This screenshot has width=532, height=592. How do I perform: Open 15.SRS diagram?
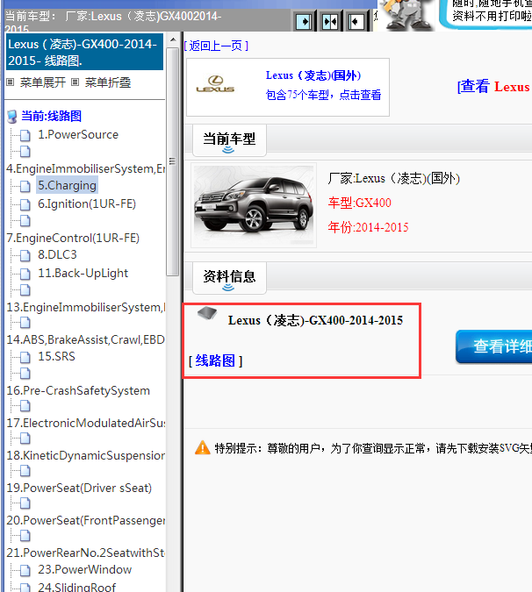click(56, 356)
